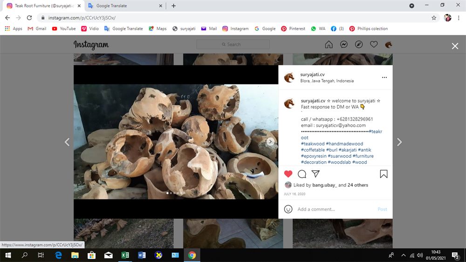This screenshot has height=262, width=466.
Task: Open Word from the taskbar
Action: [x=142, y=255]
